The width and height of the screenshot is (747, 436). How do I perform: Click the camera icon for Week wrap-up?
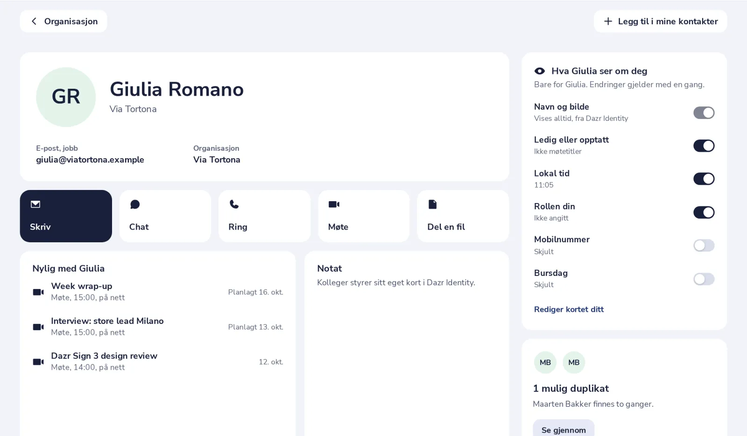point(38,292)
